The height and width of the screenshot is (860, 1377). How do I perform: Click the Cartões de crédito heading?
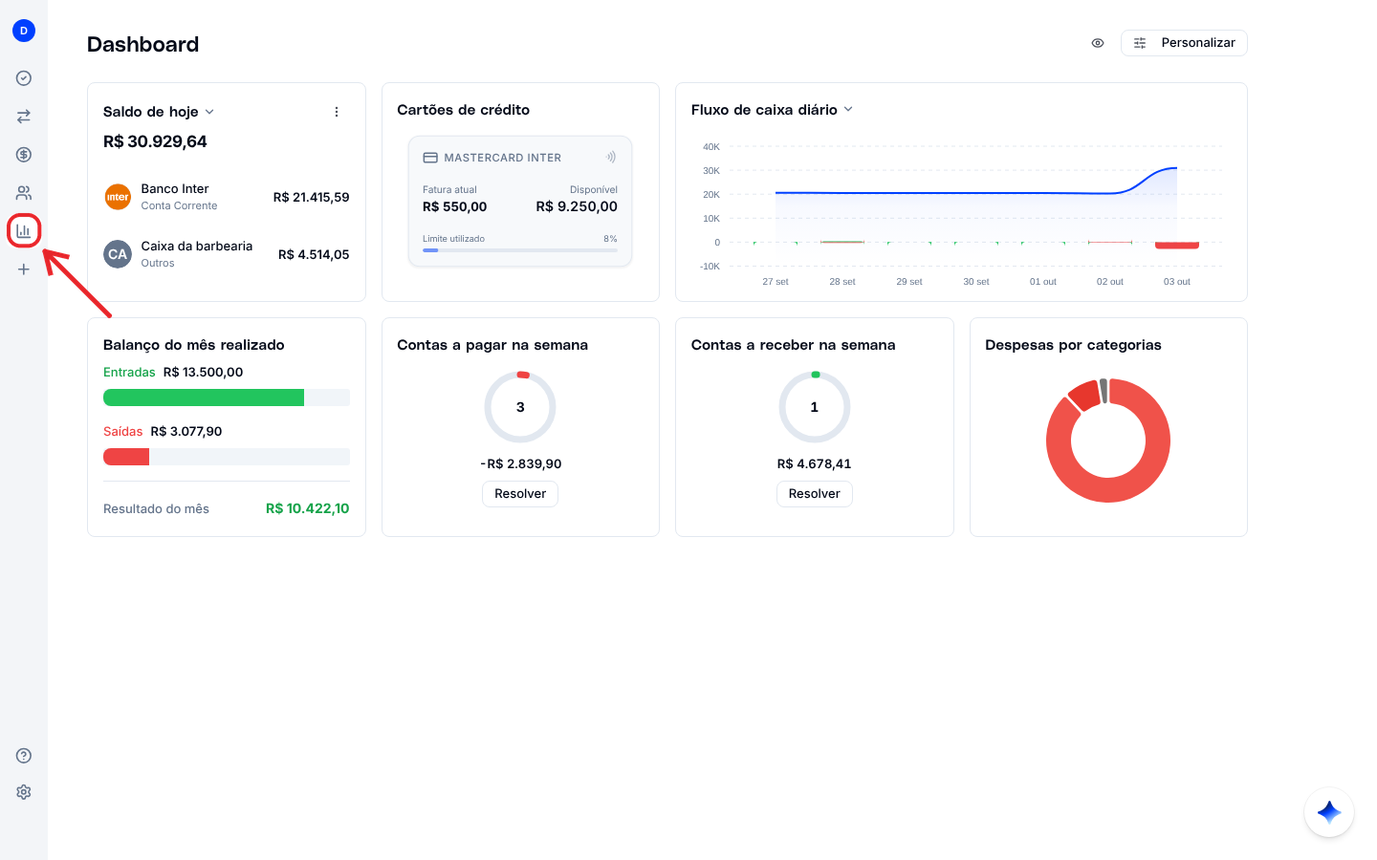pyautogui.click(x=464, y=110)
